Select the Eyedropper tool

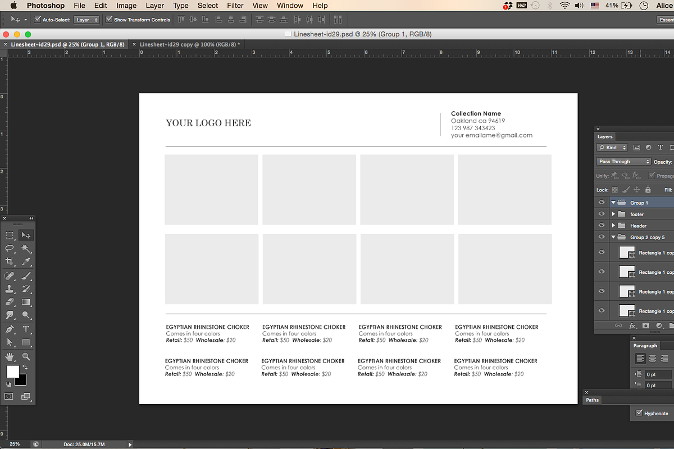point(26,262)
